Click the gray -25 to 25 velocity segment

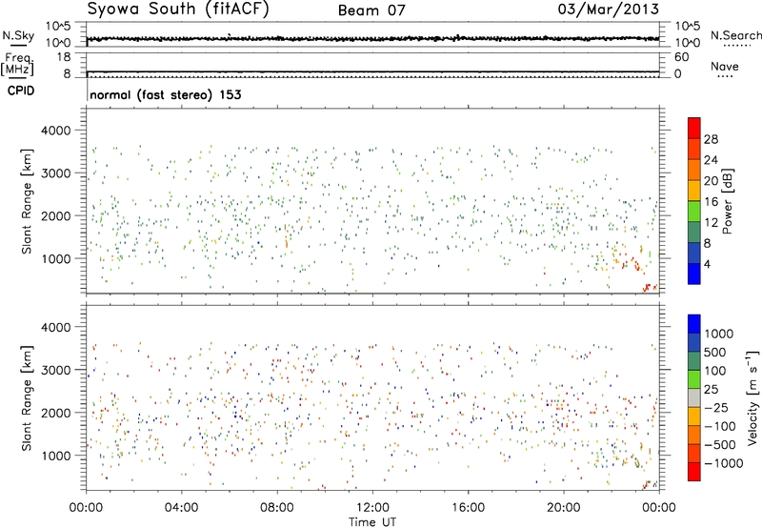[x=694, y=397]
